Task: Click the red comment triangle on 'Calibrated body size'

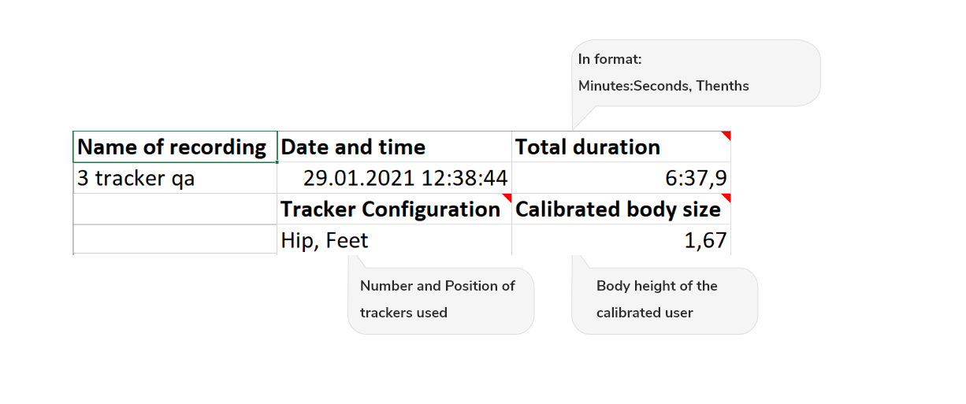Action: coord(727,197)
